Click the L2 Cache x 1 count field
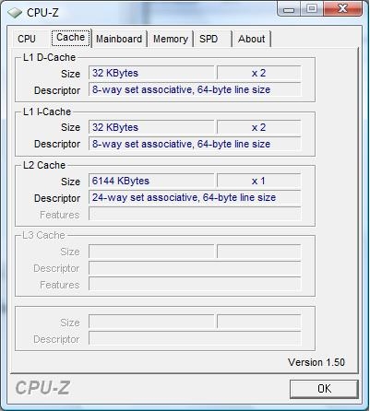The width and height of the screenshot is (370, 411). (x=258, y=181)
